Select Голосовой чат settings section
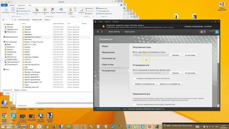Screen dimensions: 229x129 click(x=114, y=58)
